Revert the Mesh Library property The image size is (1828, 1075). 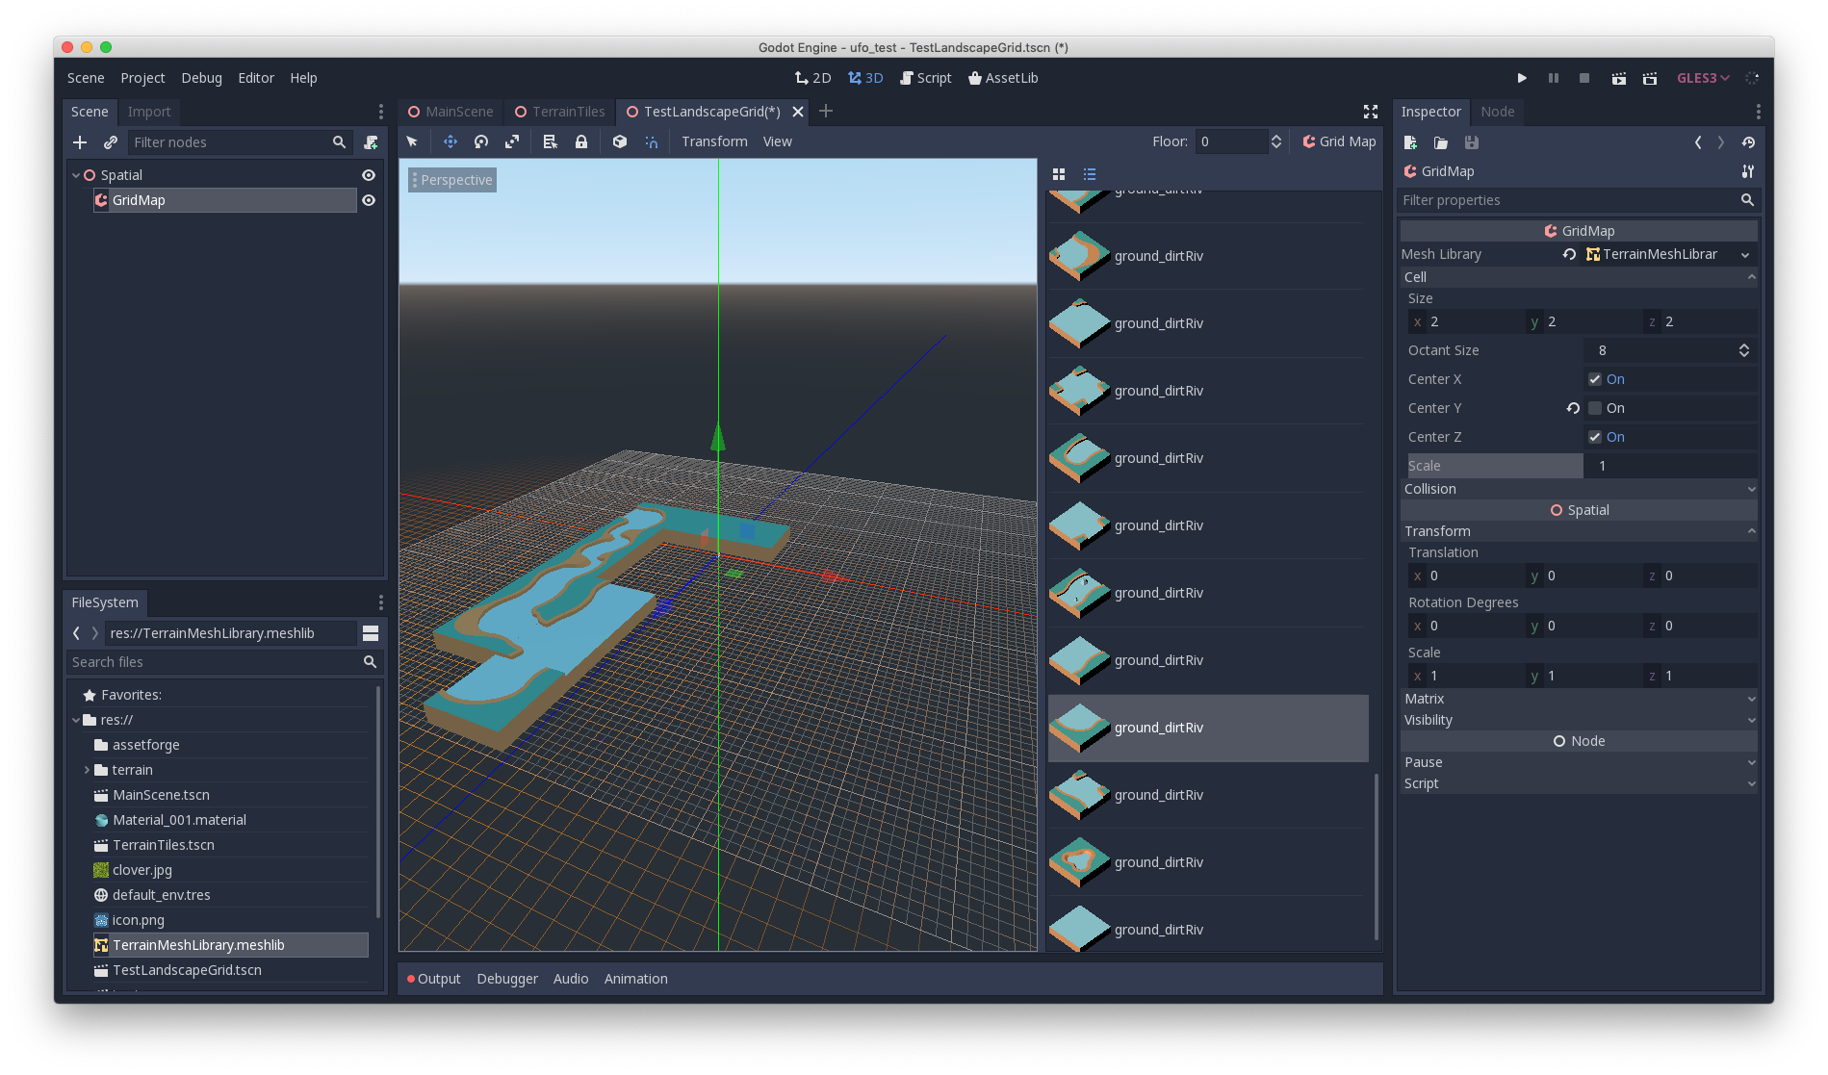coord(1569,254)
